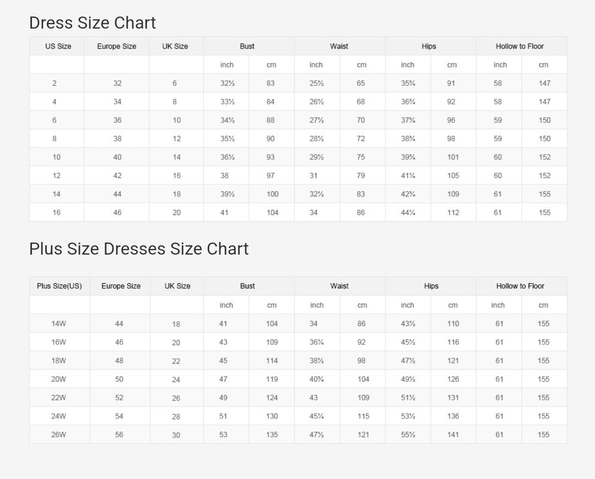
Task: Click 'Hips' header in the Dress Size Chart
Action: 429,46
